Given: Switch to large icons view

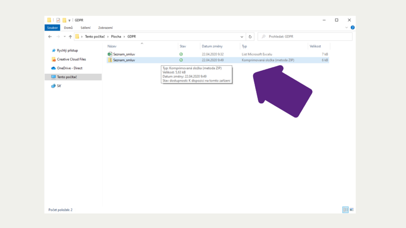Looking at the screenshot, I should click(351, 210).
